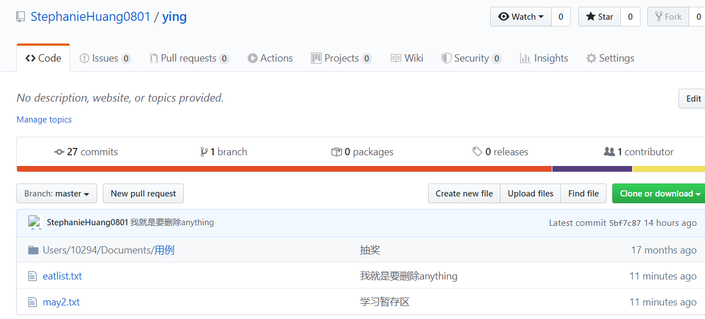
Task: Click the Watch count 0
Action: click(x=561, y=16)
